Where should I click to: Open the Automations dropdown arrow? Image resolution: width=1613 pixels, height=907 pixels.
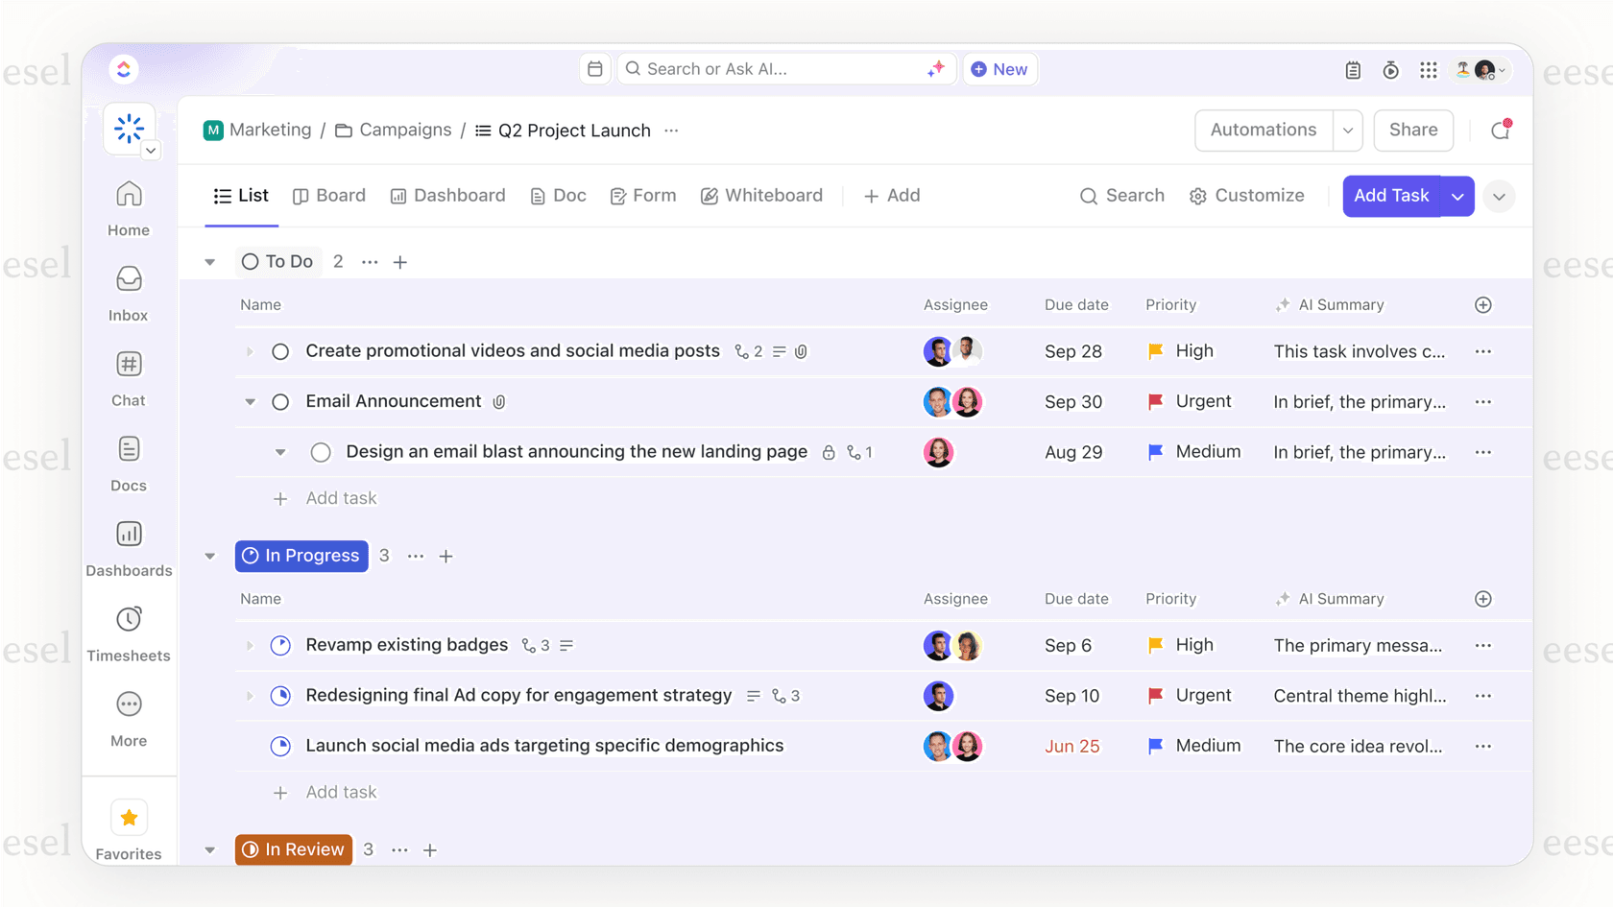coord(1347,131)
